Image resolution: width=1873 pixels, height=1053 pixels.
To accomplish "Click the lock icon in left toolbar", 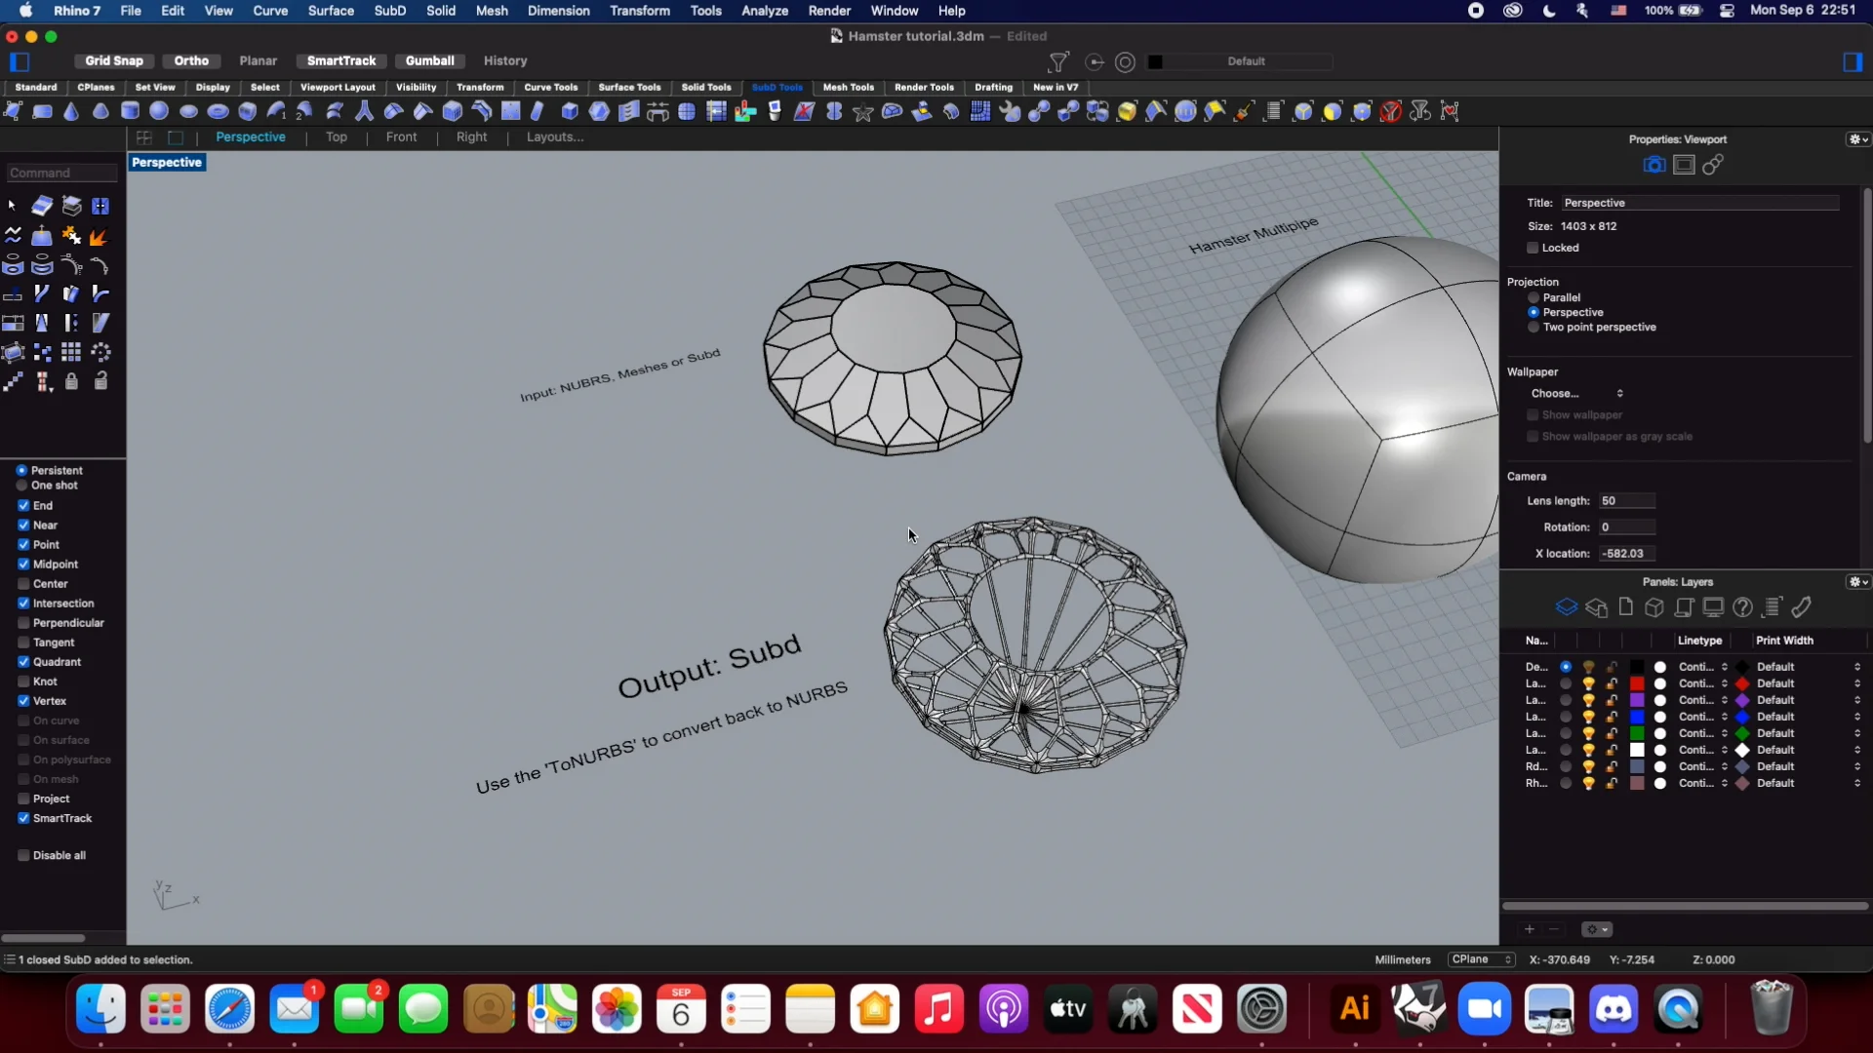I will tap(71, 381).
